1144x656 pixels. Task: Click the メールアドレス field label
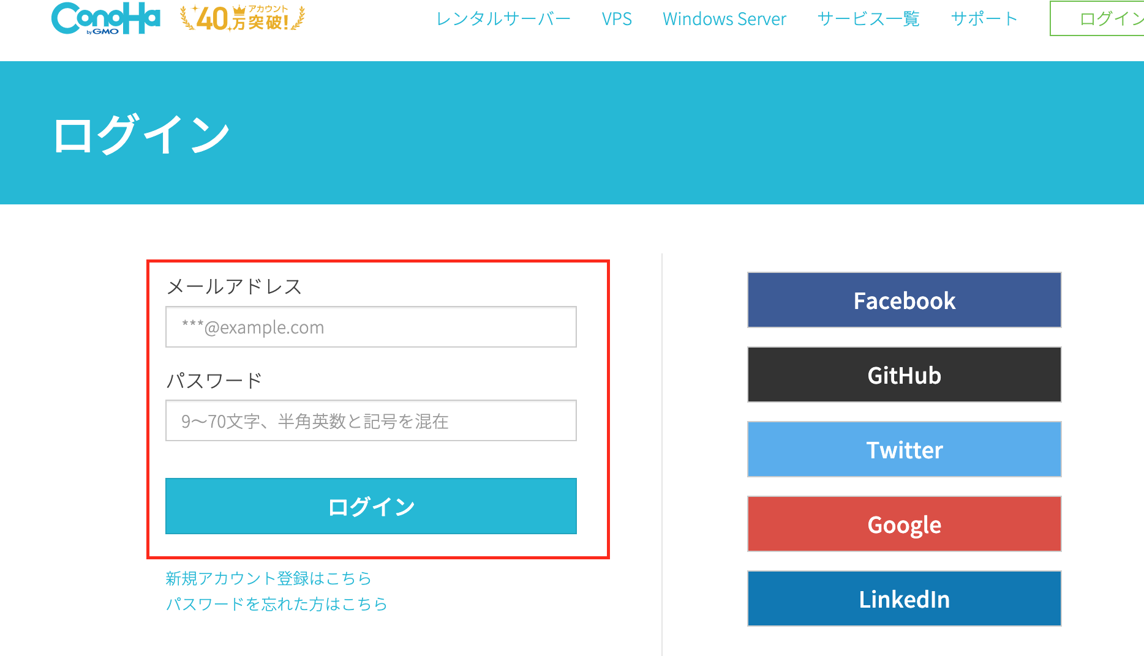coord(234,286)
